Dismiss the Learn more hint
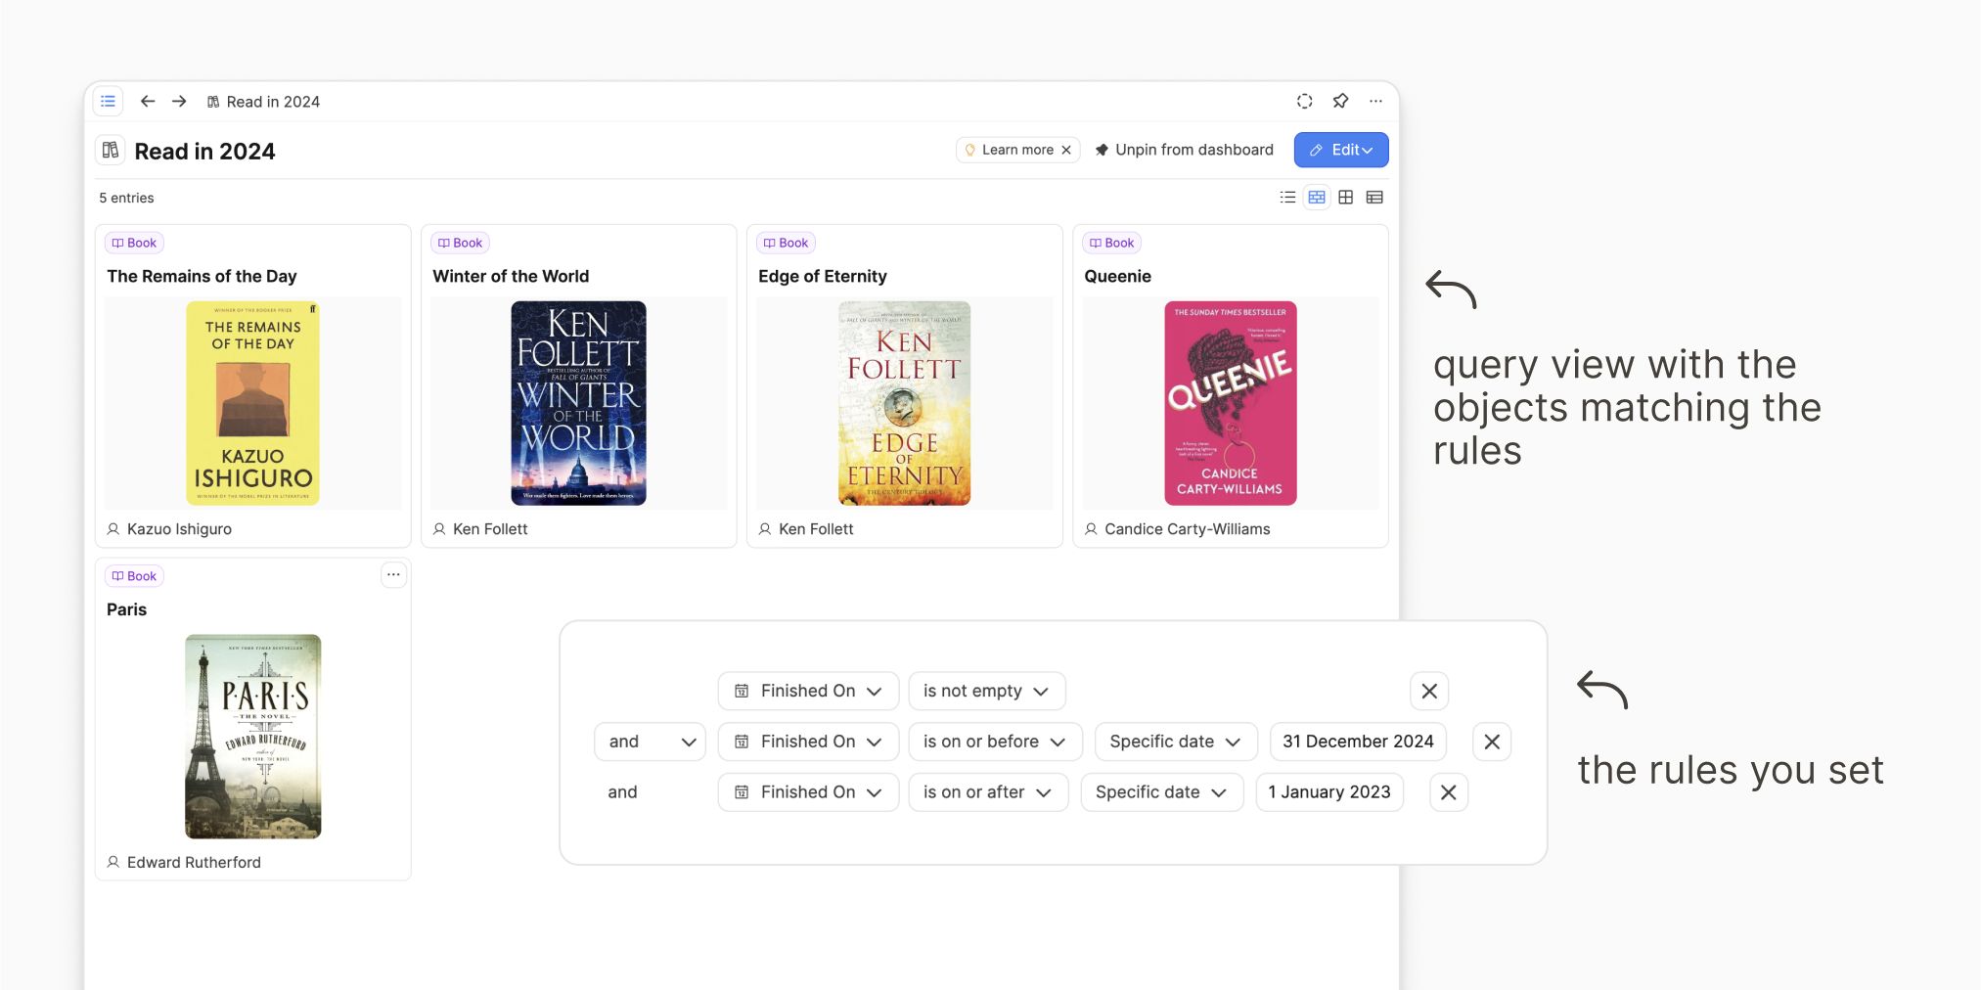 1066,150
